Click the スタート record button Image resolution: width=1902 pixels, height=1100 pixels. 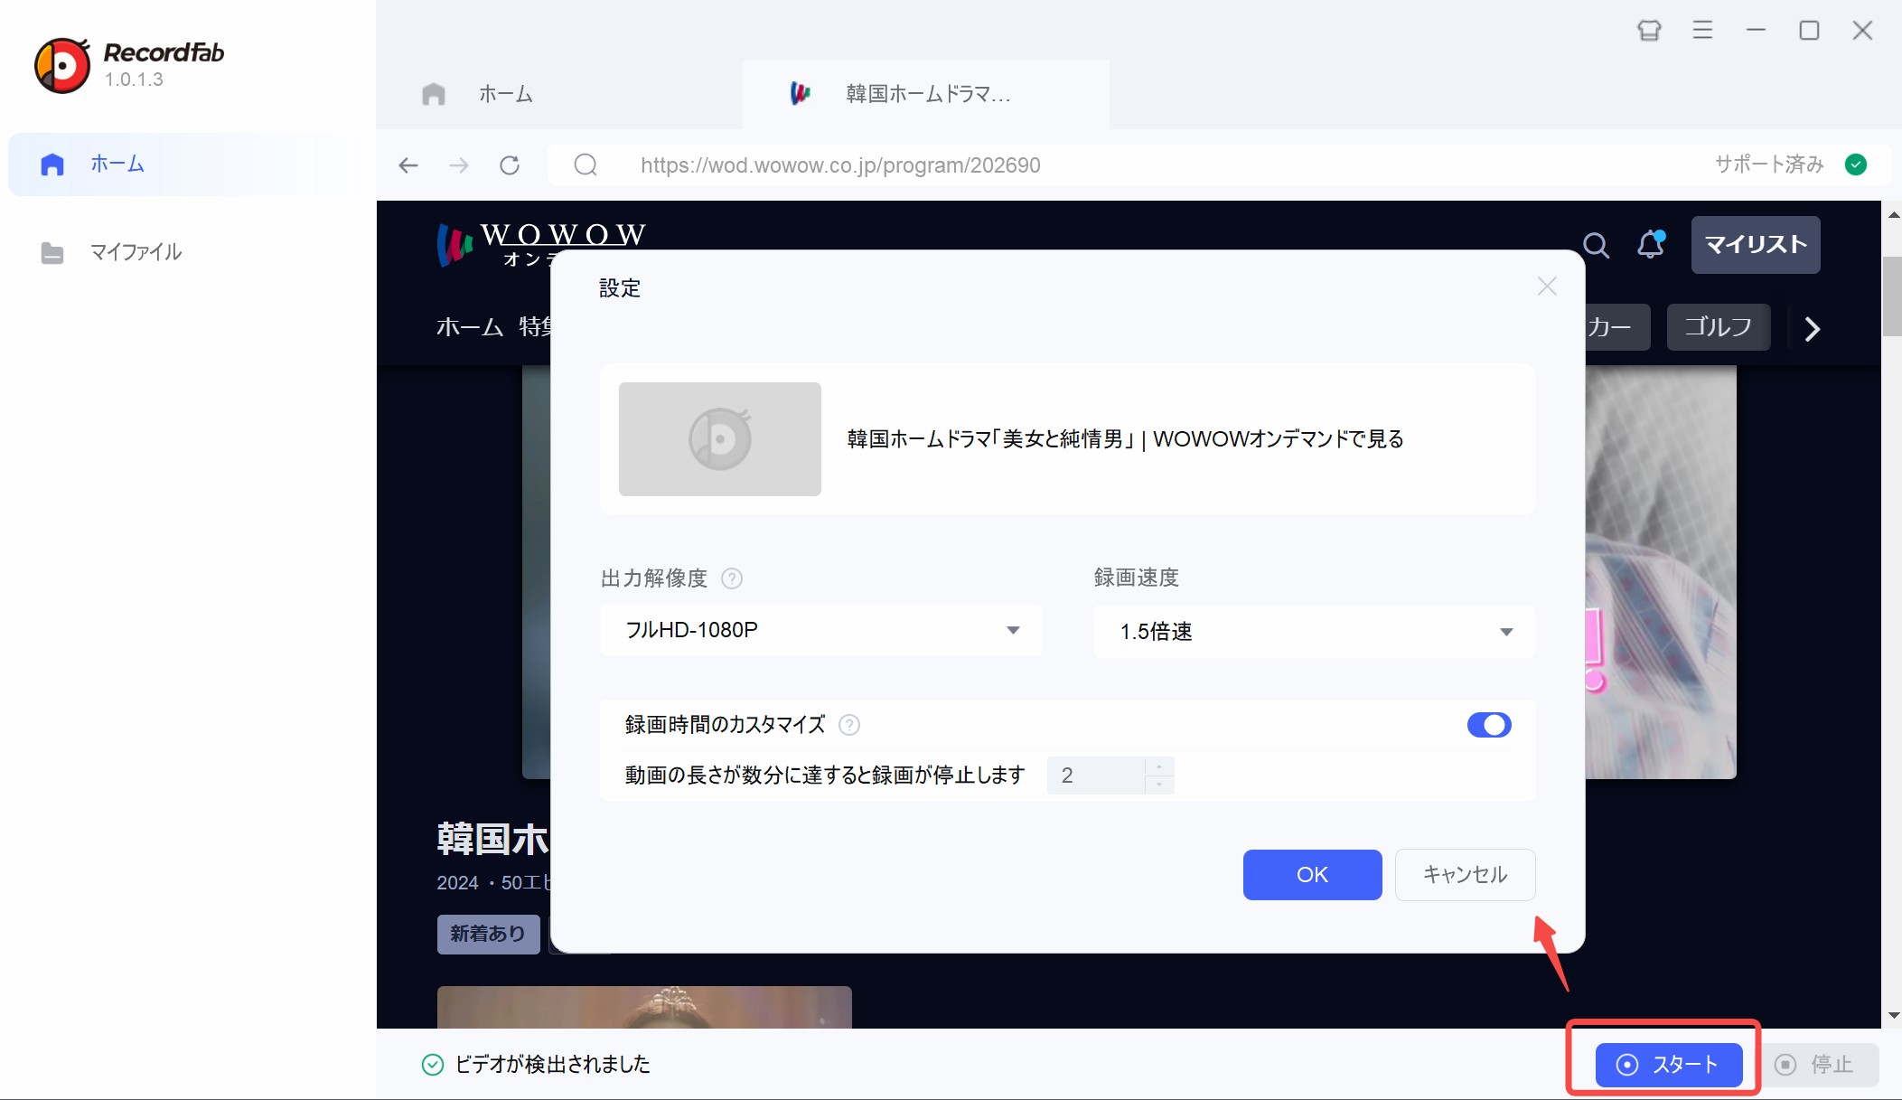tap(1668, 1065)
